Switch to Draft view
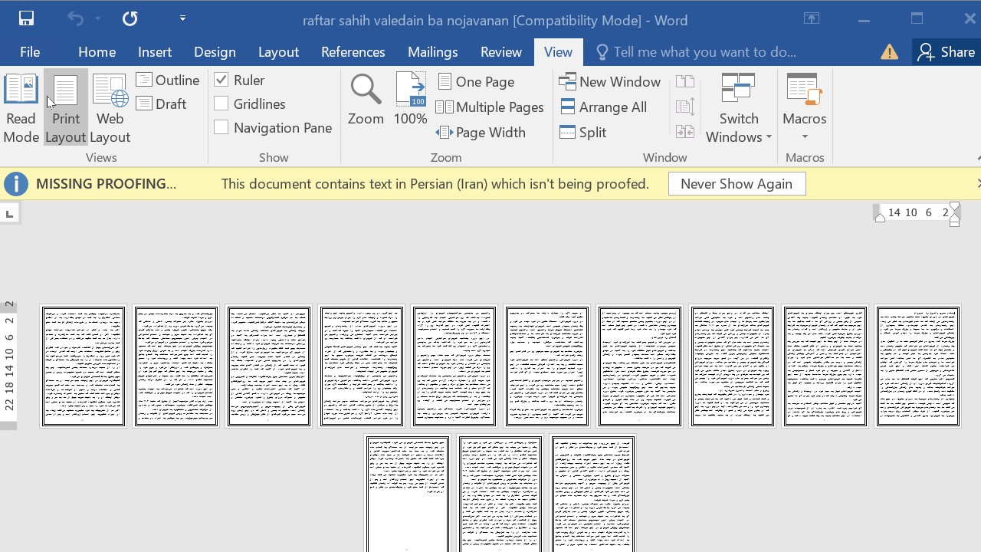This screenshot has height=552, width=981. point(162,103)
